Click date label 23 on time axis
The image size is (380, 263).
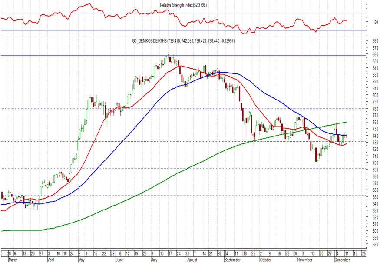pyautogui.click(x=287, y=253)
